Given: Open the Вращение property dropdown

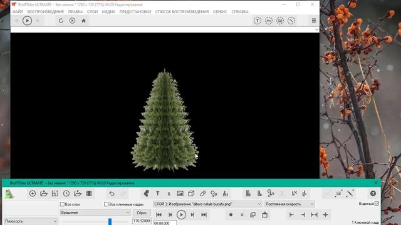Looking at the screenshot, I should [x=95, y=212].
